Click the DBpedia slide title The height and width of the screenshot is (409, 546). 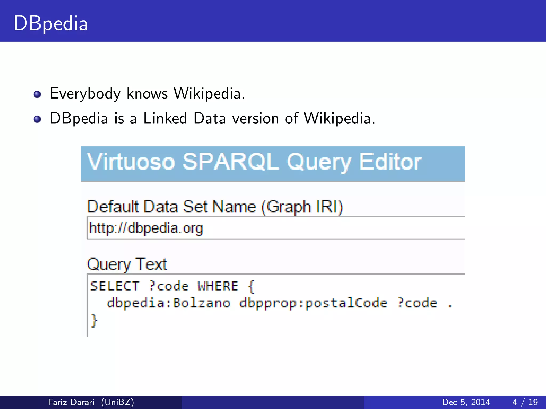coord(51,23)
